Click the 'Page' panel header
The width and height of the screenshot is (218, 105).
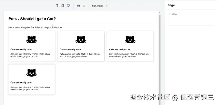pos(171,5)
